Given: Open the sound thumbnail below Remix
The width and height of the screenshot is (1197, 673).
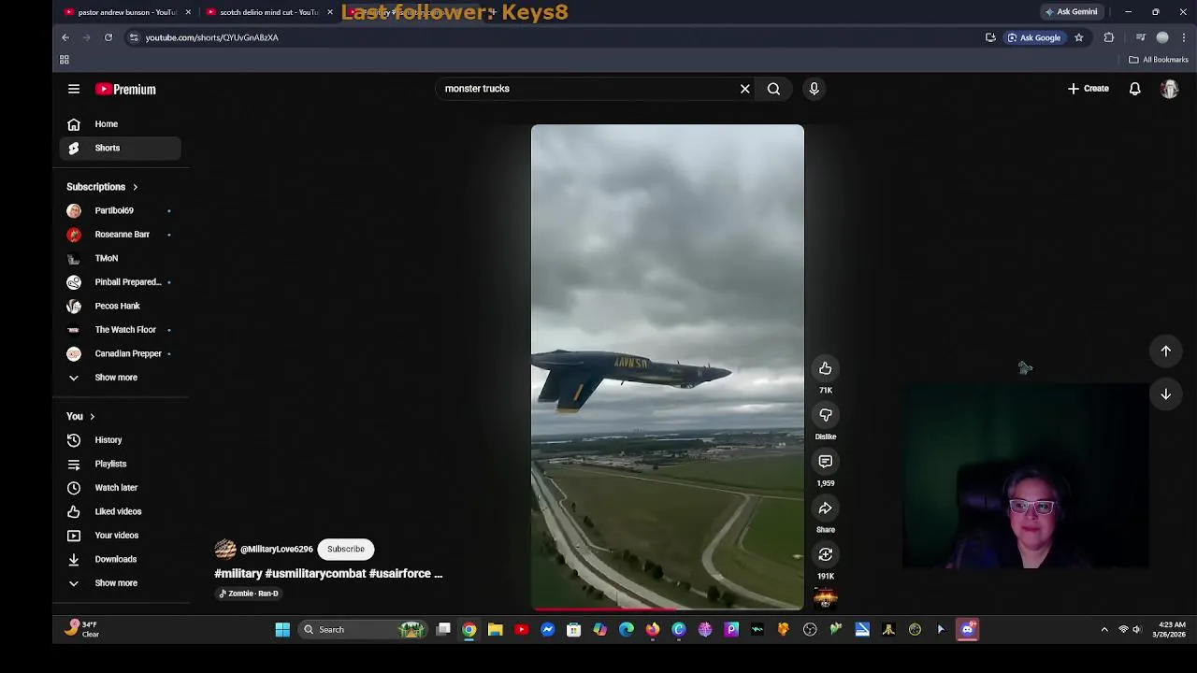Looking at the screenshot, I should click(x=825, y=598).
